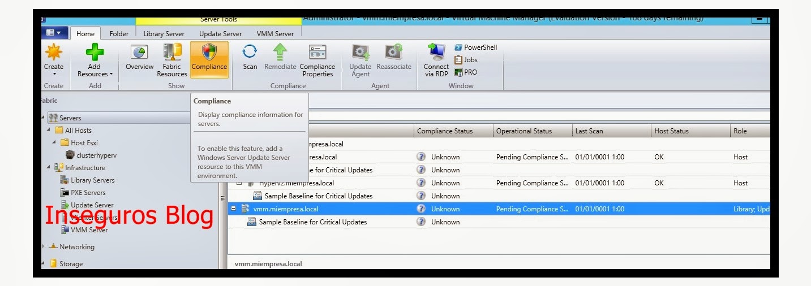Viewport: 811px width, 286px height.
Task: Sort by Compliance Status column header
Action: pyautogui.click(x=444, y=131)
